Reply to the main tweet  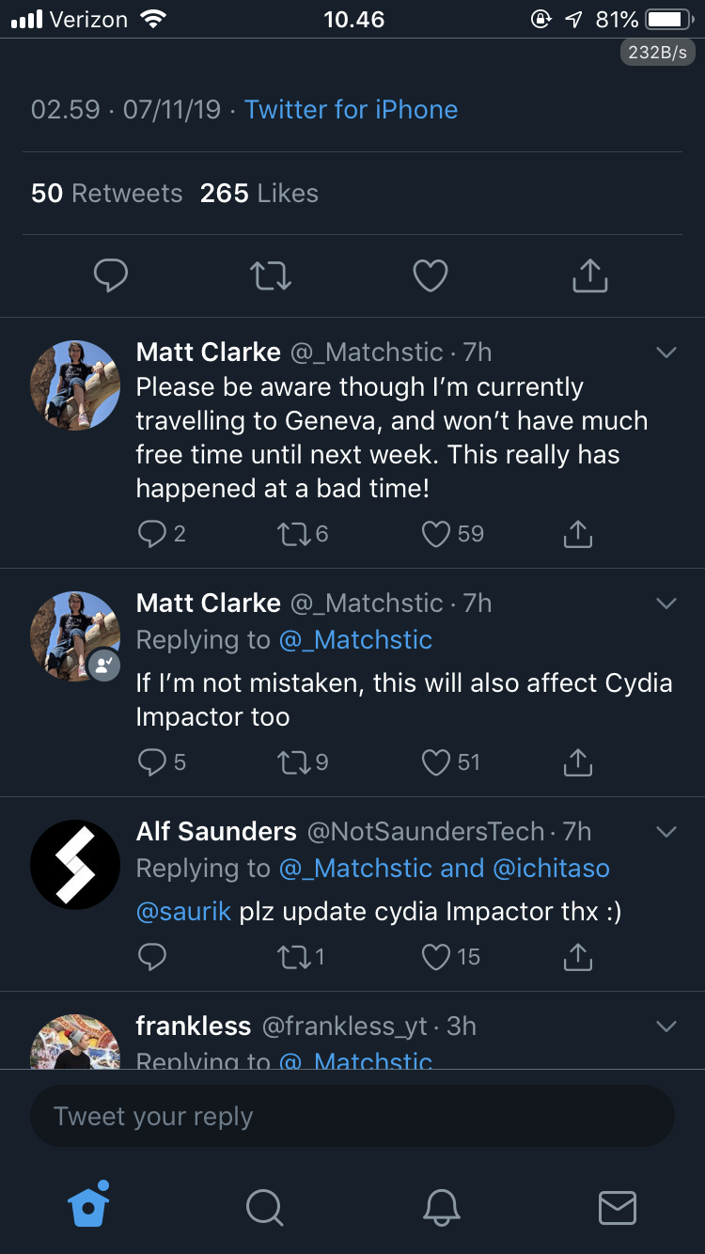click(x=111, y=275)
